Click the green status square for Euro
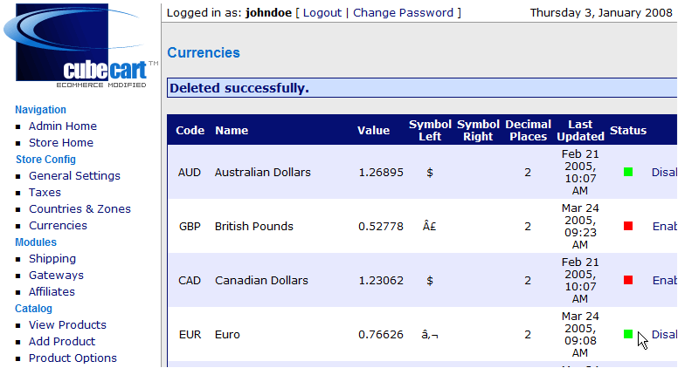Viewport: 678px width, 368px height. [x=628, y=334]
